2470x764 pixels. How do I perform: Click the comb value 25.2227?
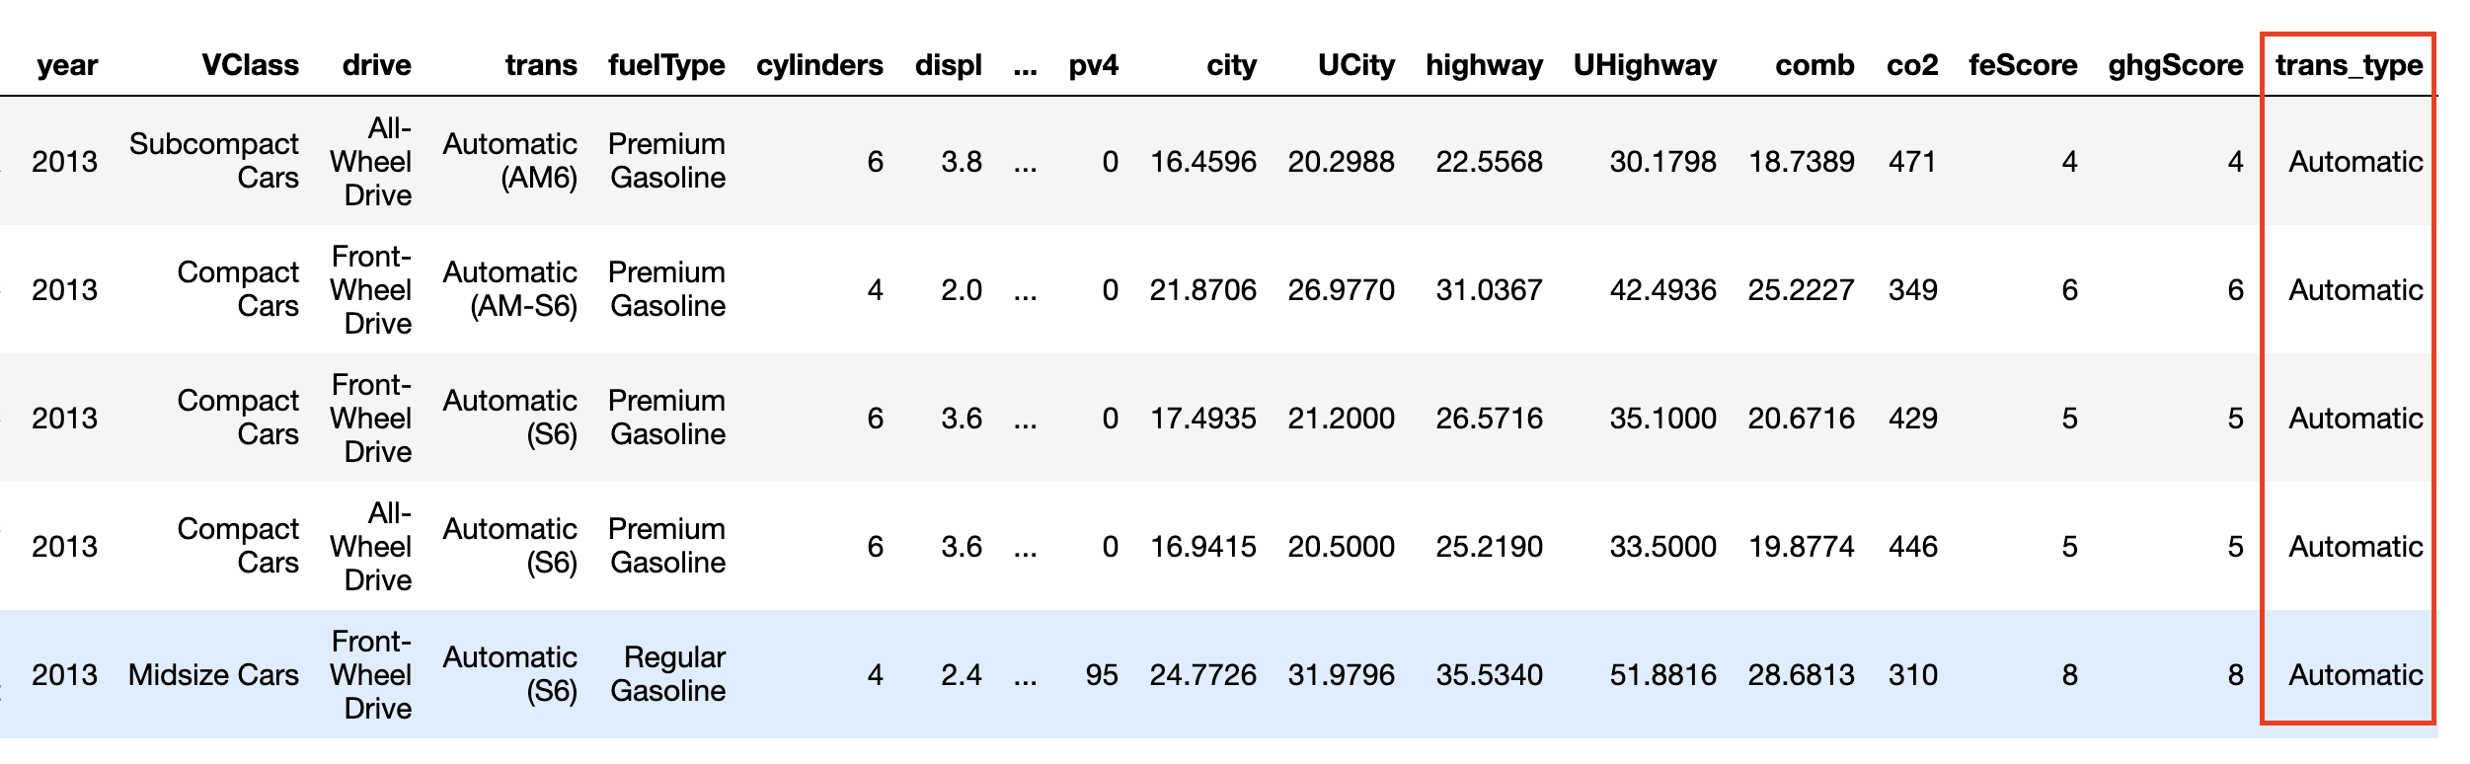pos(1801,290)
